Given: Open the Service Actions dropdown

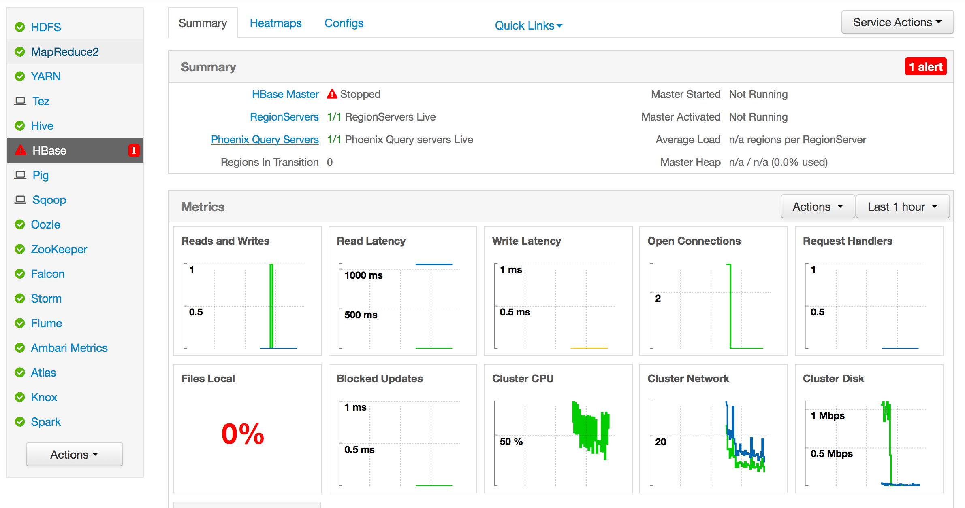Looking at the screenshot, I should pyautogui.click(x=897, y=22).
